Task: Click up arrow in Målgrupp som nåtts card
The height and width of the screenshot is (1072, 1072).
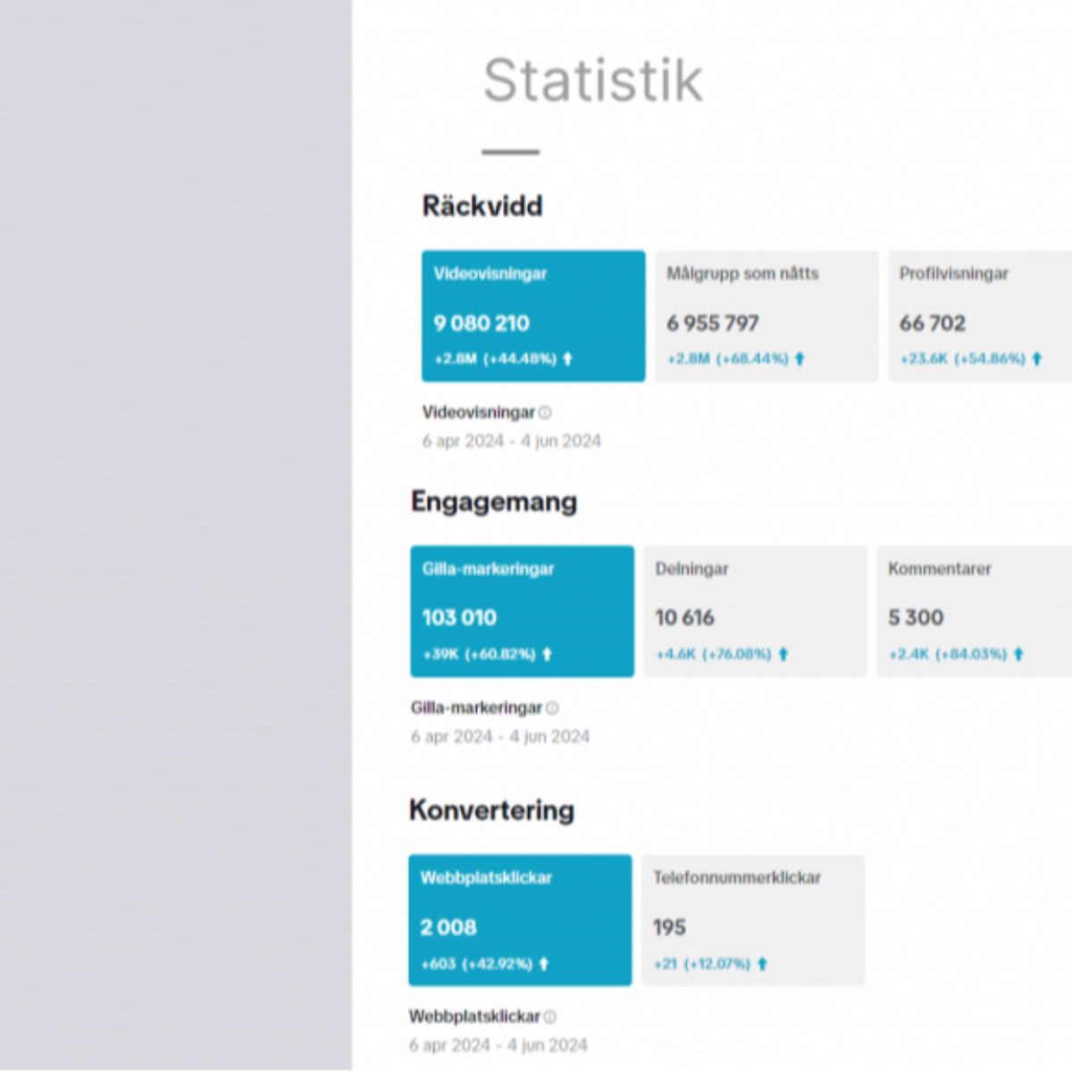Action: coord(800,359)
